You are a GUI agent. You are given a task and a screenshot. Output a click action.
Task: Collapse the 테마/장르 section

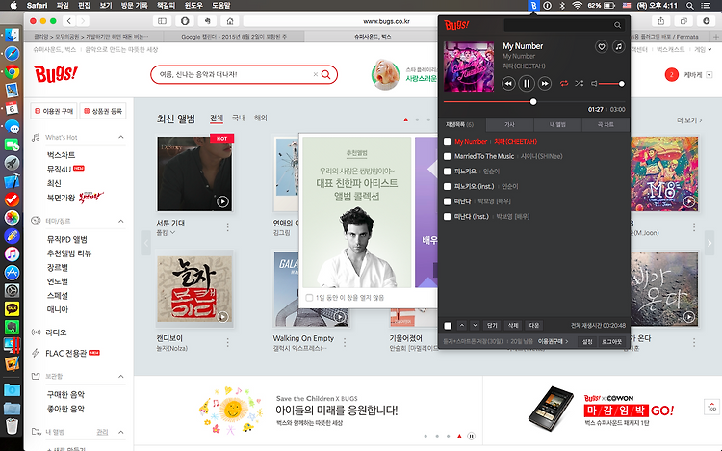tap(120, 221)
